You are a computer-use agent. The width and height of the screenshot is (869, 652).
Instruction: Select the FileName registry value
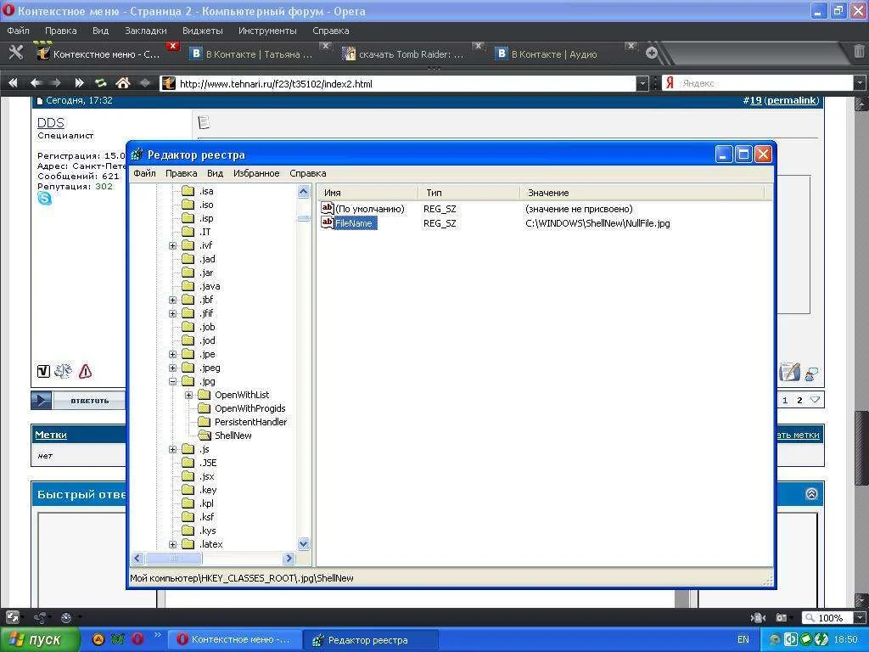353,223
